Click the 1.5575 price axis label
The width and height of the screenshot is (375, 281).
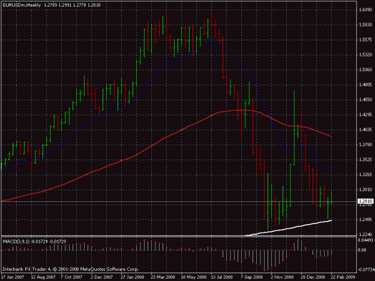click(x=365, y=40)
